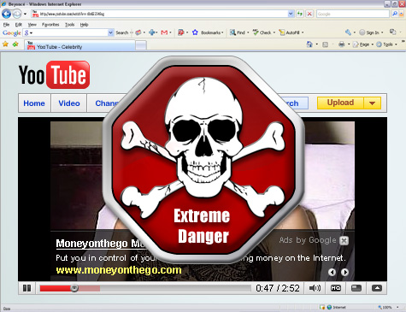
Task: Open a new blank tab
Action: (141, 45)
